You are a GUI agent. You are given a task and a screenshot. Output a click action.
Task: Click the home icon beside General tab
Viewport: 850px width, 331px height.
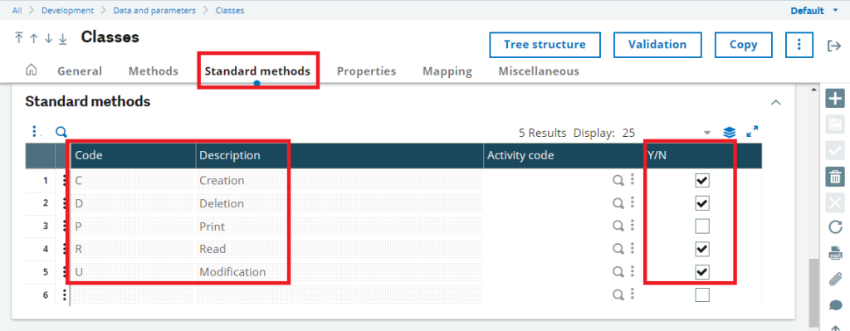tap(32, 71)
